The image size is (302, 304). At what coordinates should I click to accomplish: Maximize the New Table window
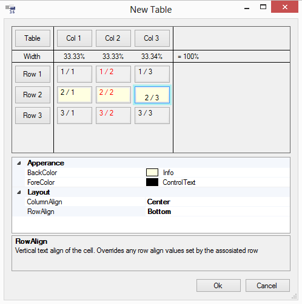pos(263,7)
